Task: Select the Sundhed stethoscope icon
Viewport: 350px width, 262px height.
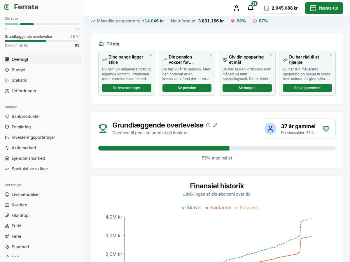Action: [x=7, y=247]
